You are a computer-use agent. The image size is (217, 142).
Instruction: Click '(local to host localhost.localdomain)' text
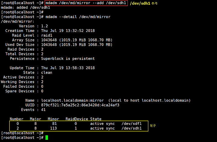click(x=149, y=100)
